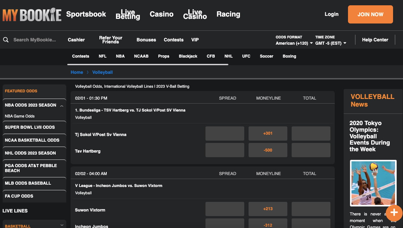
Task: Open FA Cup Odds
Action: (x=19, y=196)
